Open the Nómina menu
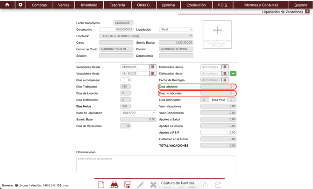The image size is (313, 189). (x=168, y=5)
